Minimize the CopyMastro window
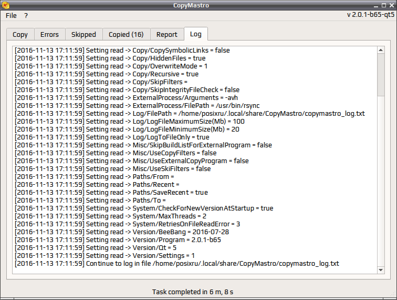Image resolution: width=397 pixels, height=300 pixels. pyautogui.click(x=376, y=6)
